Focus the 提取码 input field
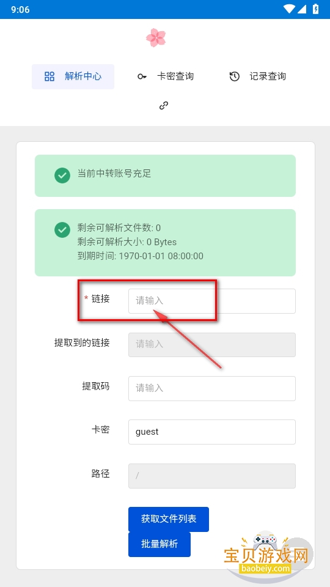The image size is (330, 587). pos(212,389)
